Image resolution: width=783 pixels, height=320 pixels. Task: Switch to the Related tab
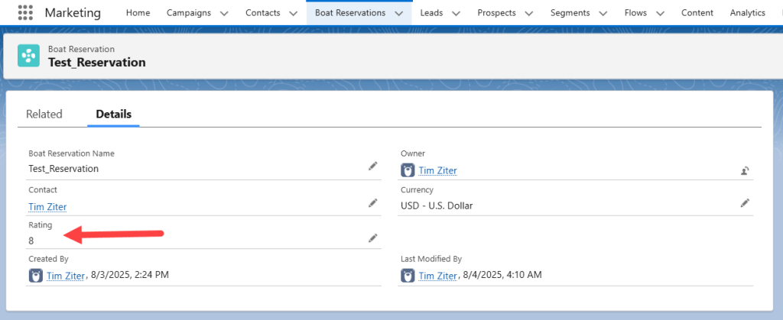click(x=44, y=114)
